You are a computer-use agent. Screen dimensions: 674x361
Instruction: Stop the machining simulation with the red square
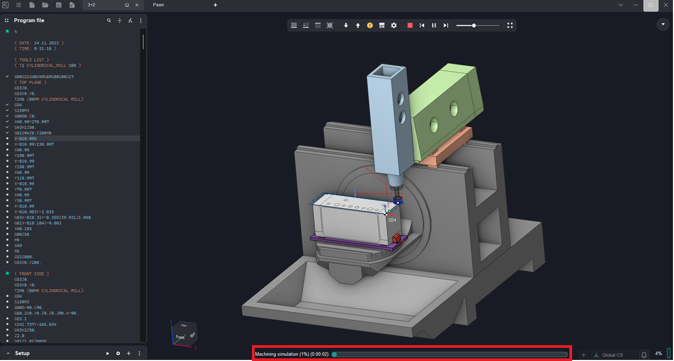410,25
